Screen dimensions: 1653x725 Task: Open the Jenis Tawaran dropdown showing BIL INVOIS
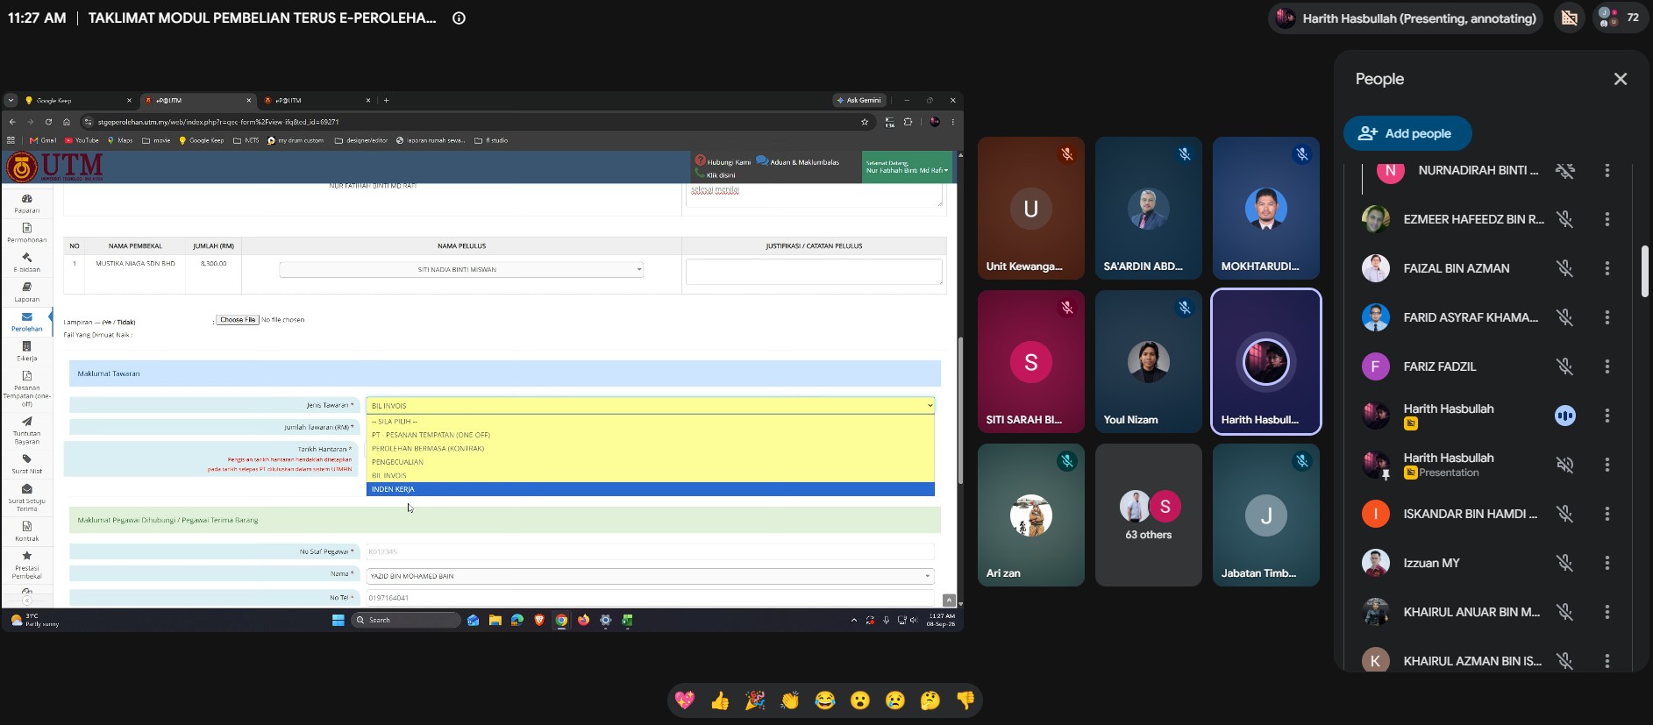(650, 405)
